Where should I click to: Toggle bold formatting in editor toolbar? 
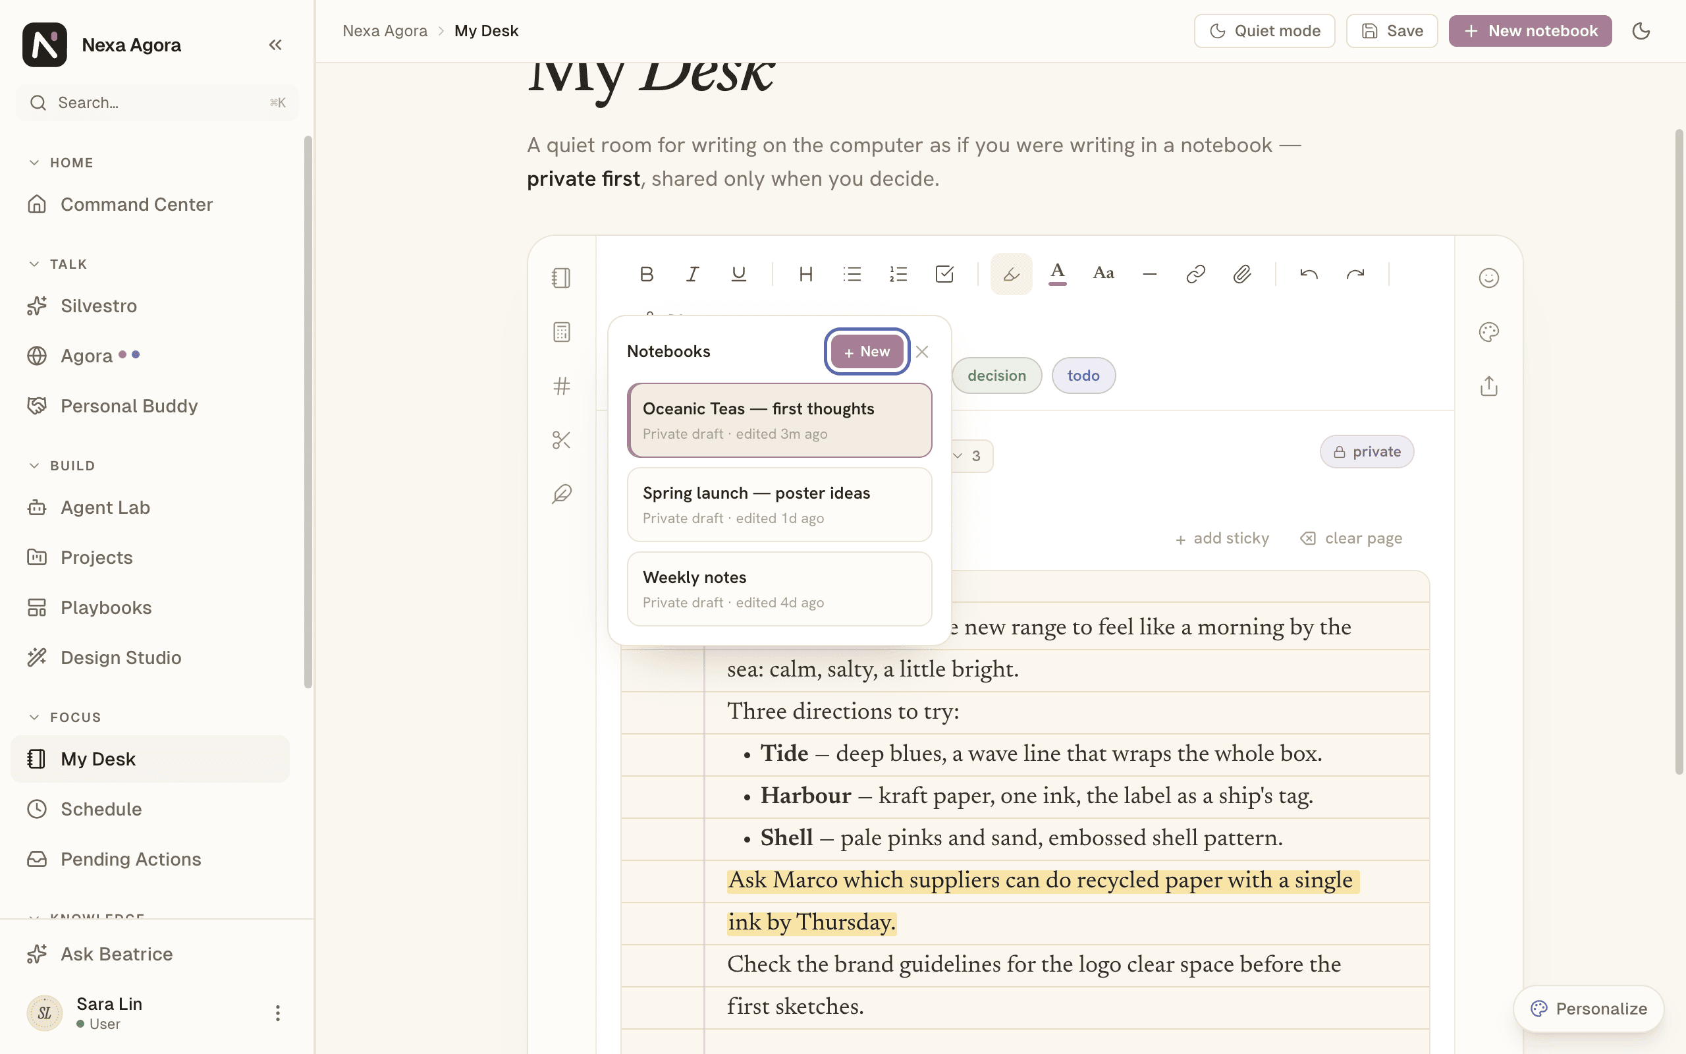(x=646, y=274)
